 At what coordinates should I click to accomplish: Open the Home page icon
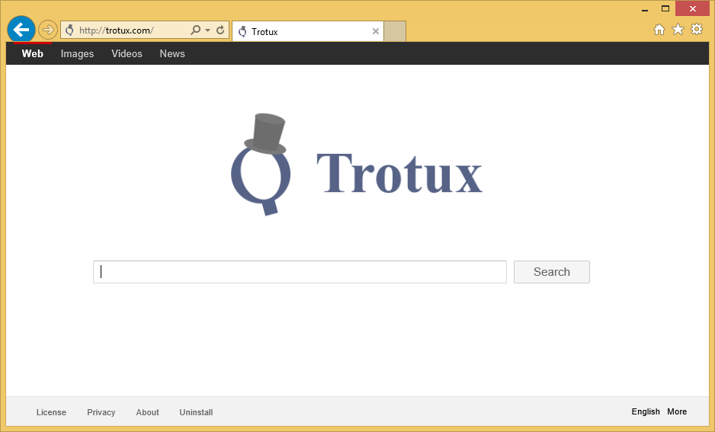coord(659,30)
